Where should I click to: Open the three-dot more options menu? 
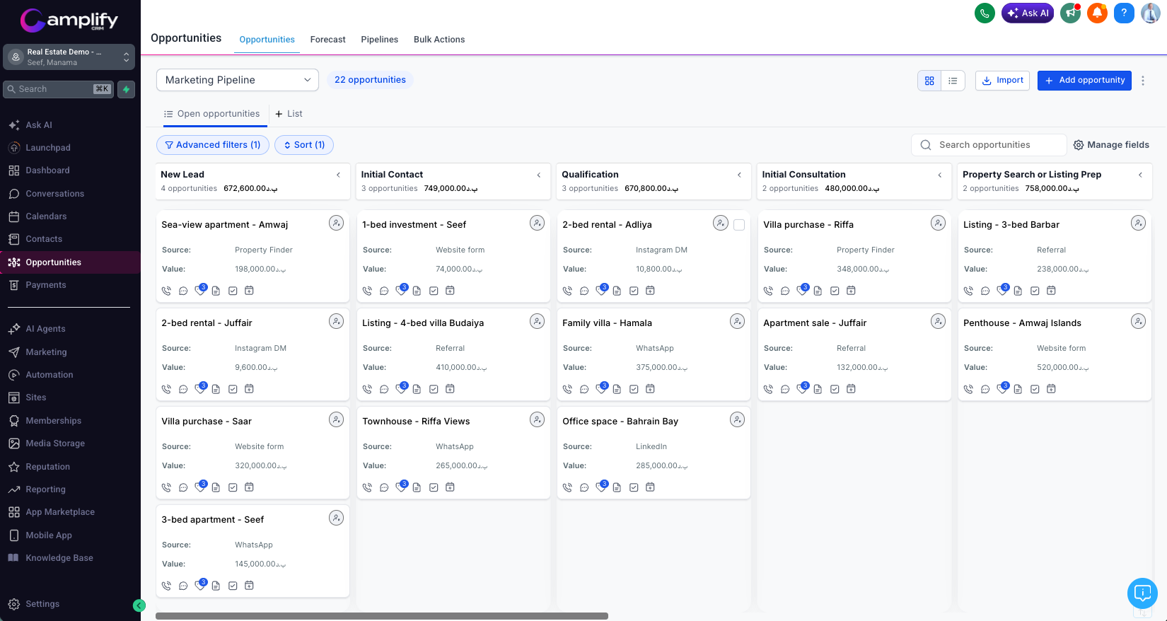pos(1143,81)
